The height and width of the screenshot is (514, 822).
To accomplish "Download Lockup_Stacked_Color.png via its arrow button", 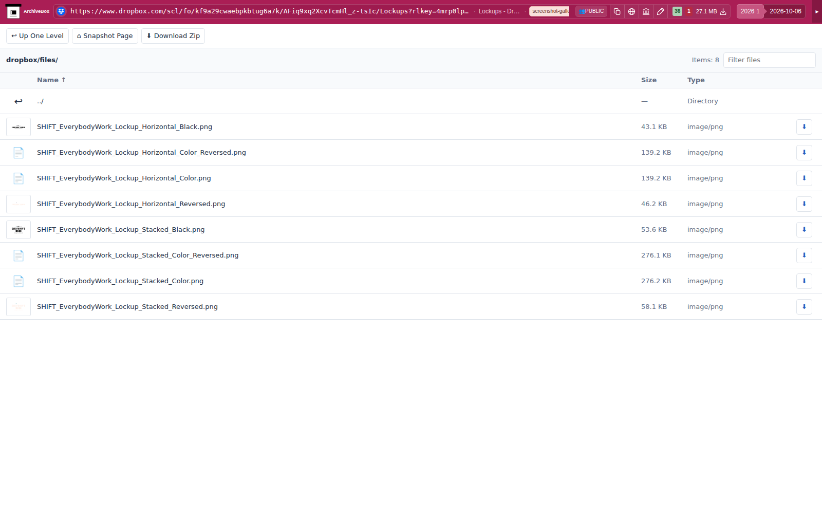I will (804, 281).
